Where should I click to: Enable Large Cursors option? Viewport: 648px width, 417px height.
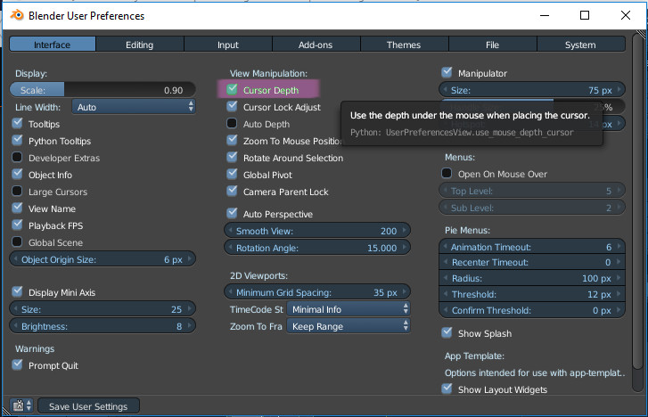(x=17, y=192)
